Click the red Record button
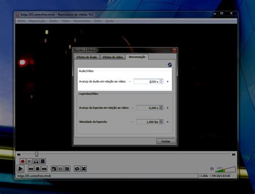 (23, 161)
